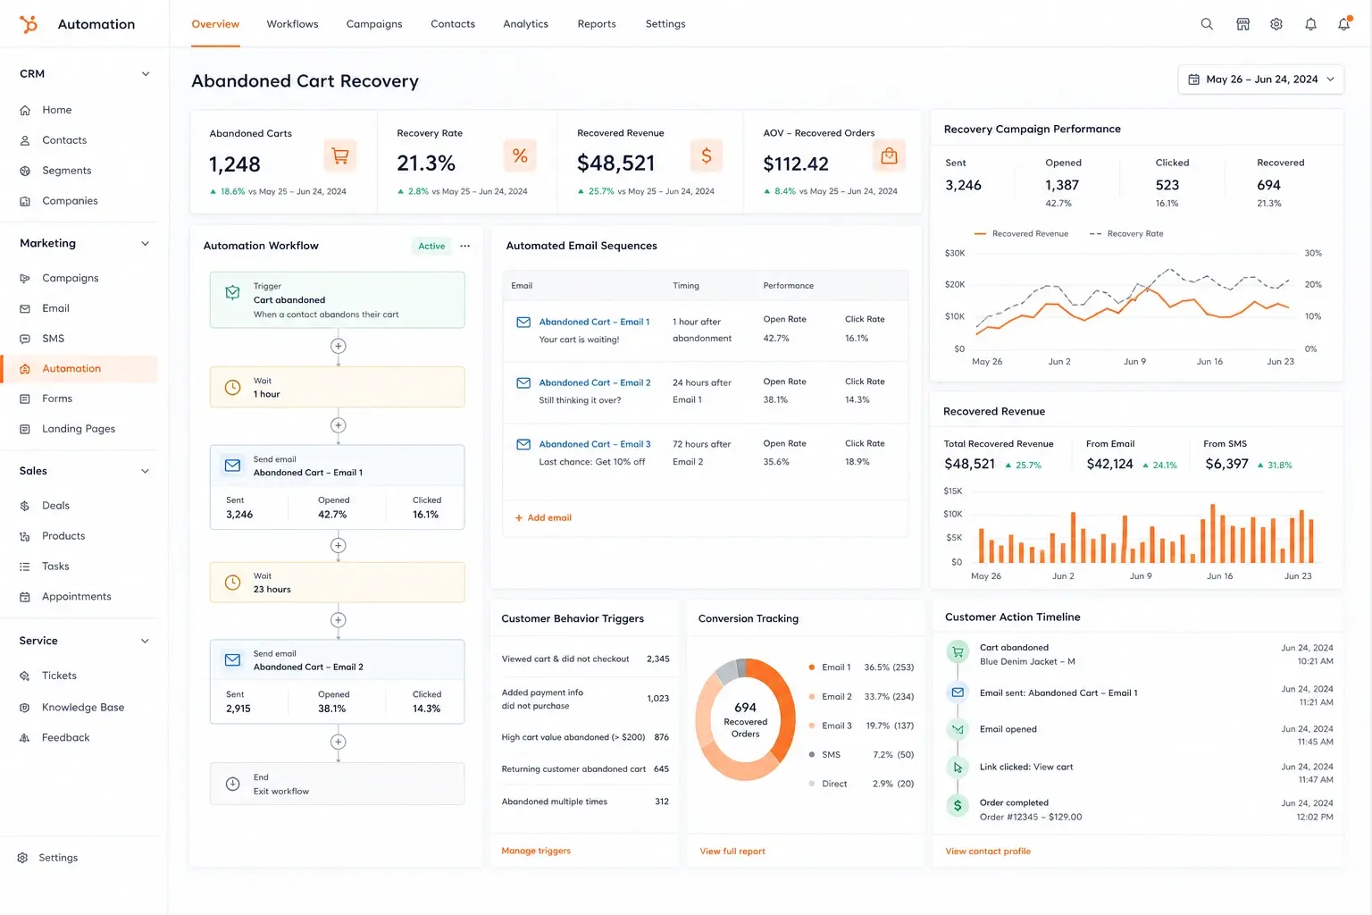
Task: Open the Analytics tab
Action: point(525,24)
